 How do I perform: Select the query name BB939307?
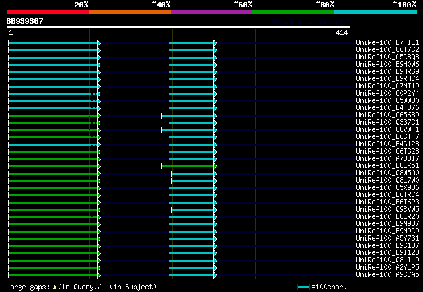(x=25, y=21)
